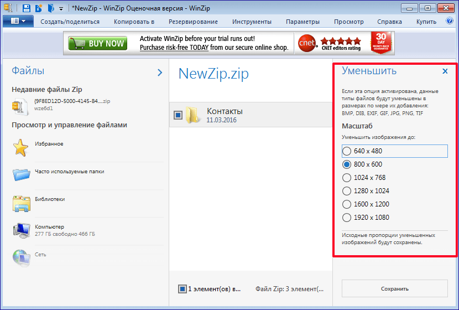This screenshot has width=459, height=310.
Task: Expand the Файлы panel with the chevron
Action: coord(160,73)
